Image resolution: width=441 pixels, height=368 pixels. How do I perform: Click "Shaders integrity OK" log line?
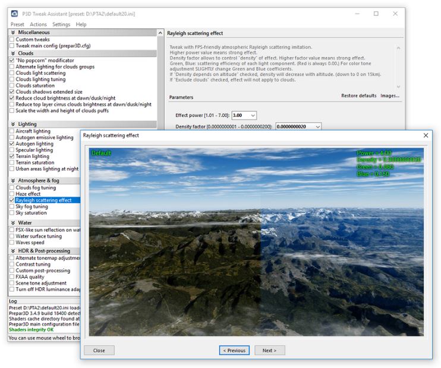pos(31,330)
